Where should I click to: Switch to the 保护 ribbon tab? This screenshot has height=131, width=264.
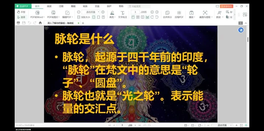click(109, 6)
